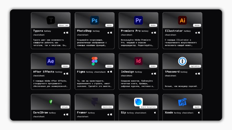Click Windows platform icon on CorelDraw card

click(x=67, y=114)
